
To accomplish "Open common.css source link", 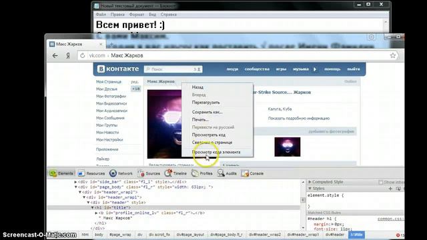I will click(x=390, y=219).
